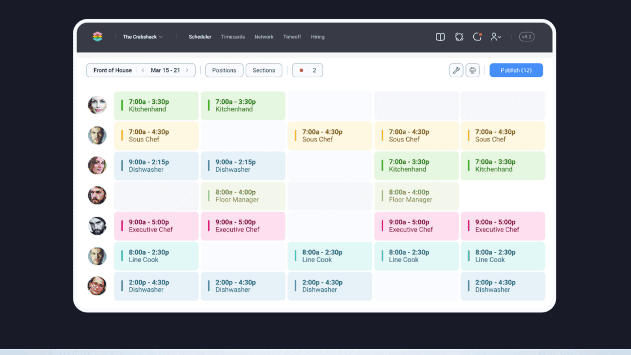Click the pink Executive Chef 9:00a shift on Monday

(x=156, y=226)
